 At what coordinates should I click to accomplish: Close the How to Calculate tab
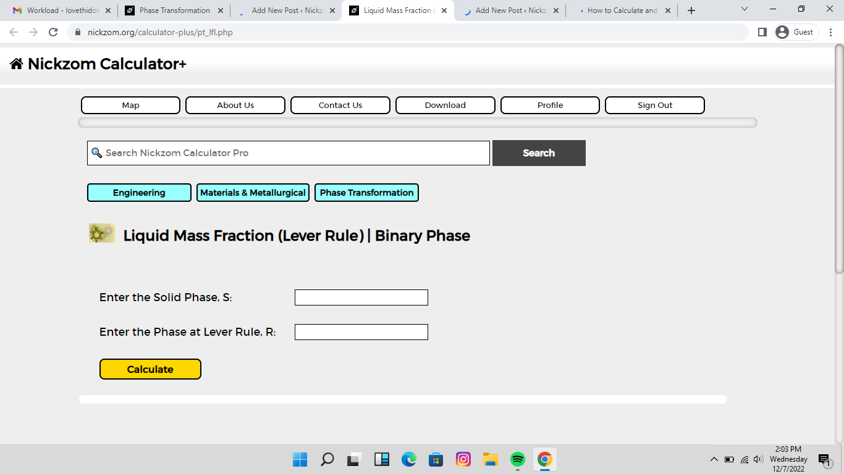(x=668, y=10)
